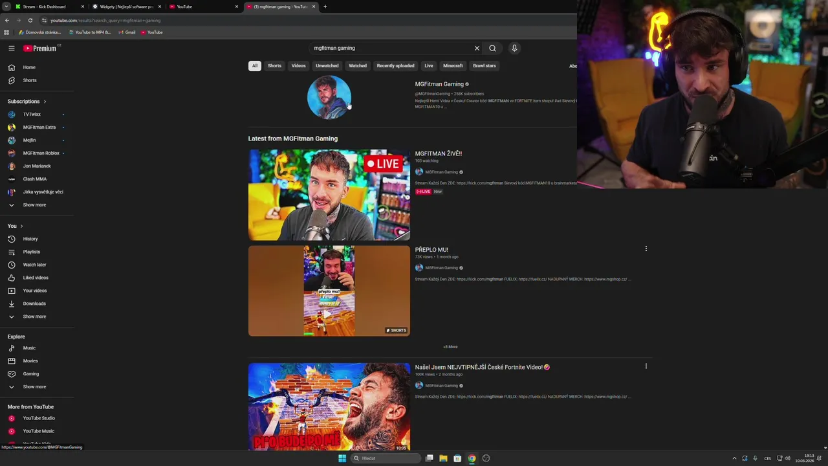This screenshot has width=828, height=466.
Task: Play the MGFITMAN ŽIVĚ!! live thumbnail
Action: point(329,195)
